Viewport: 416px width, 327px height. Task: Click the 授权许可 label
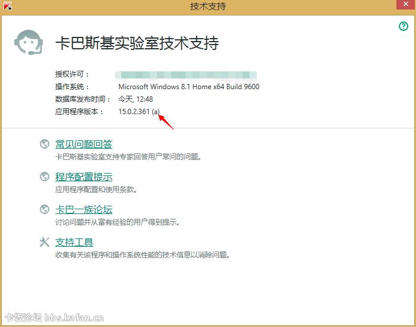pos(72,74)
